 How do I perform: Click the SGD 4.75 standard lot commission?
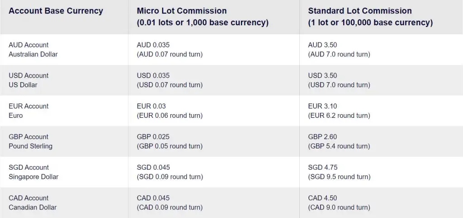click(322, 167)
